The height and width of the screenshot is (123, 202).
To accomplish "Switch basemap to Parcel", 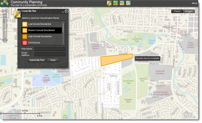I will click(177, 11).
